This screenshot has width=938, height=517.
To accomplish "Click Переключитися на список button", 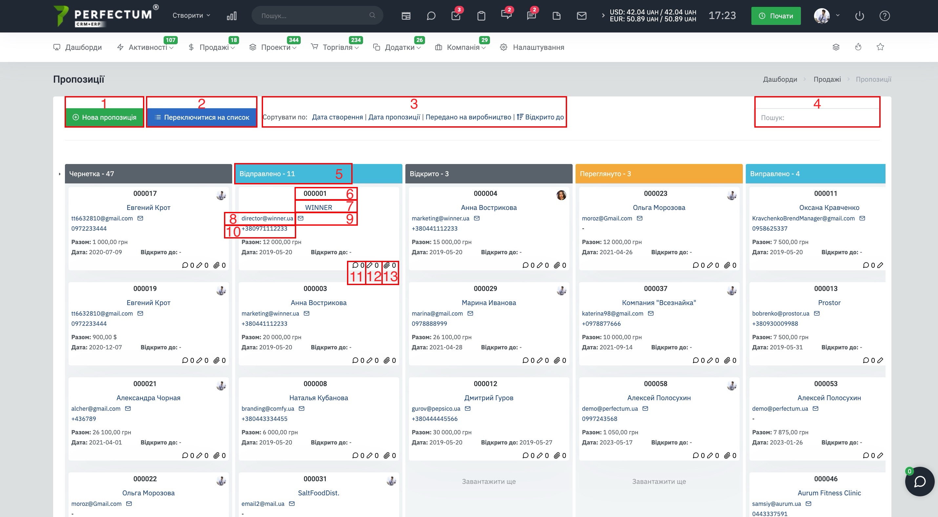I will 202,117.
